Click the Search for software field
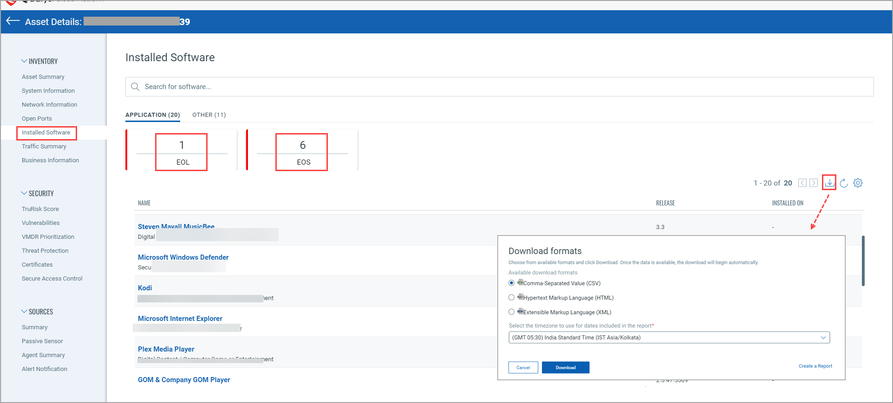Screen dimensions: 893x403 [x=500, y=87]
